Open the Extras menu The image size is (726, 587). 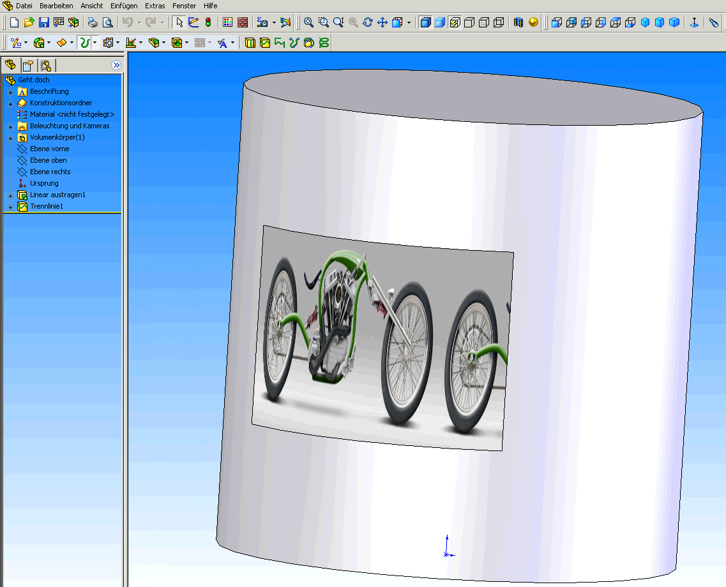(155, 6)
